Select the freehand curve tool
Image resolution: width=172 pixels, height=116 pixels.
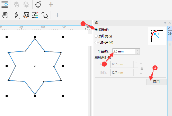click(44, 15)
